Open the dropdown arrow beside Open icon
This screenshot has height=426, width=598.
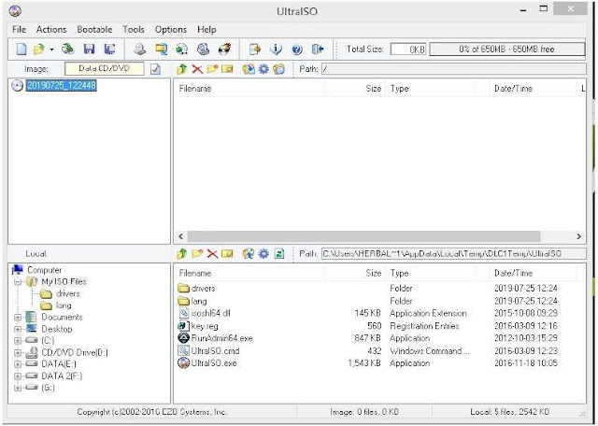click(x=51, y=50)
